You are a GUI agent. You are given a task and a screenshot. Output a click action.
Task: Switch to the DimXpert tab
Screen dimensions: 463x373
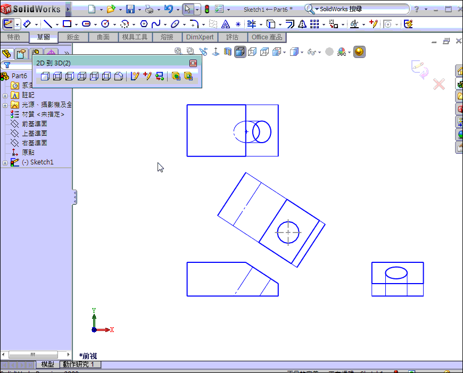[x=200, y=37]
